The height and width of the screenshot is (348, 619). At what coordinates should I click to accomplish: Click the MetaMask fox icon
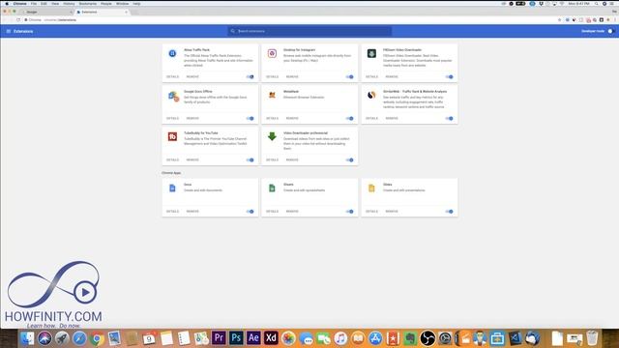pyautogui.click(x=272, y=95)
